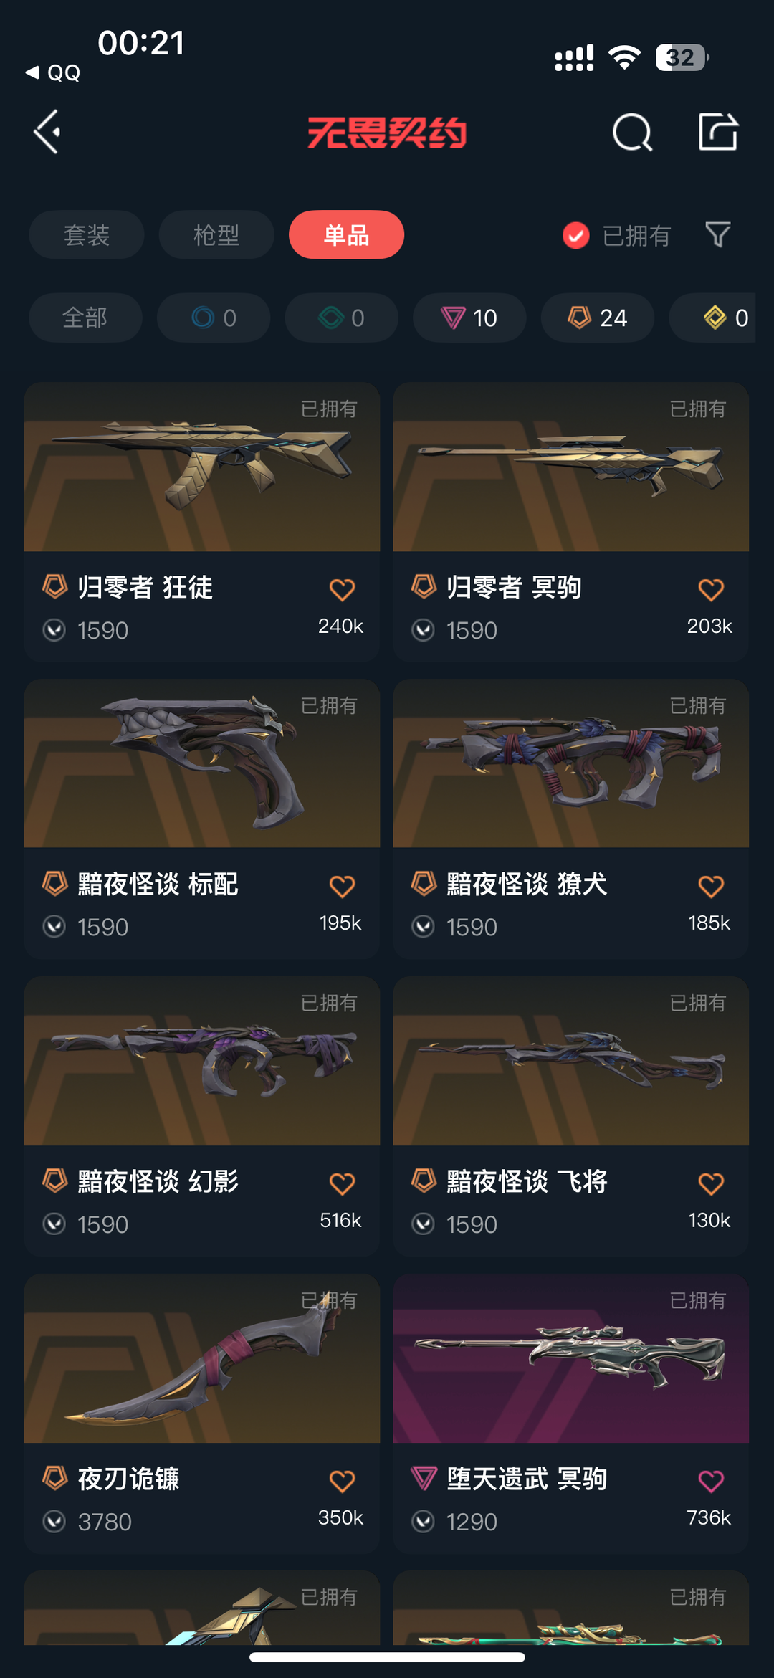Tap heart icon on 夜刃诡镰
Image resolution: width=774 pixels, height=1678 pixels.
342,1480
